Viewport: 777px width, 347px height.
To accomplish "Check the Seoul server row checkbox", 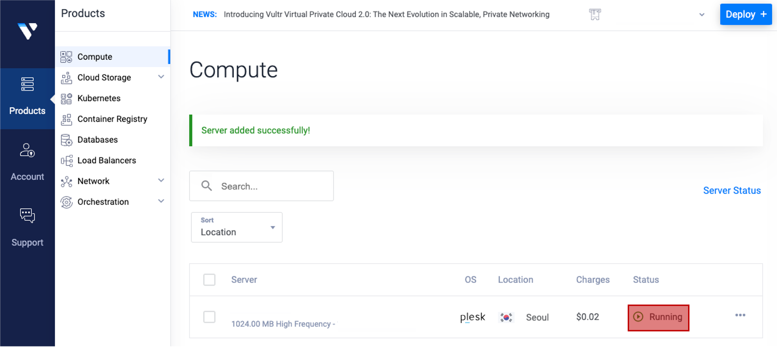I will (209, 317).
